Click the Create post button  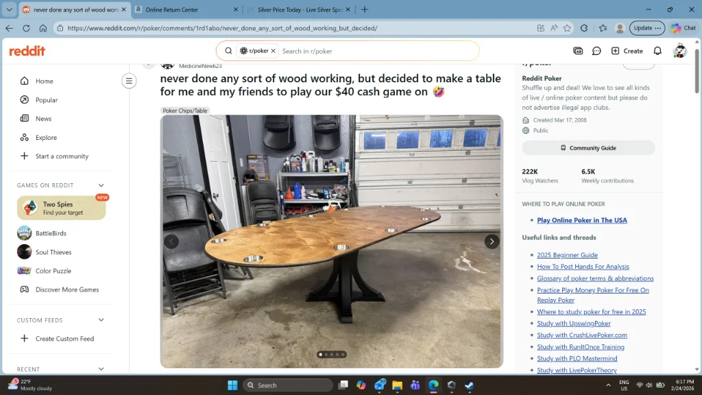(627, 51)
